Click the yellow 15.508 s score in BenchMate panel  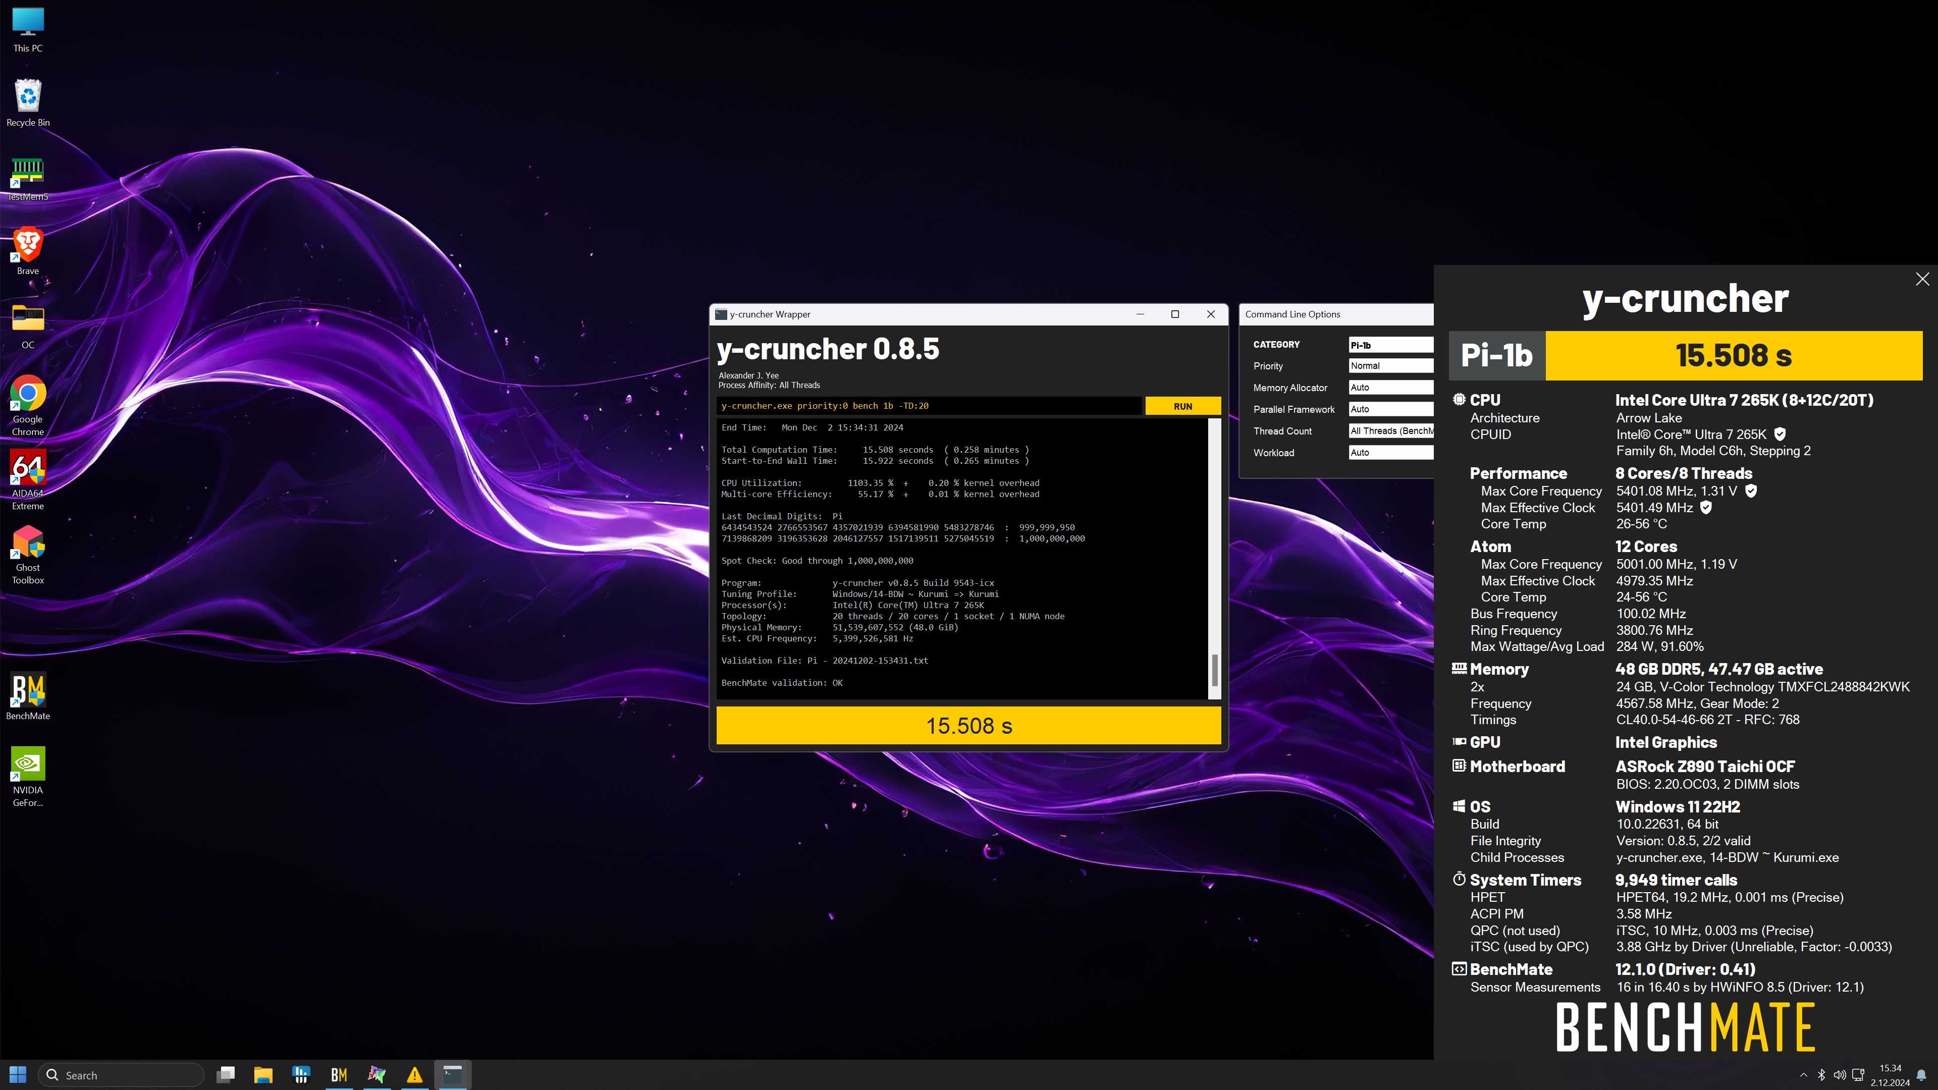pos(1734,355)
